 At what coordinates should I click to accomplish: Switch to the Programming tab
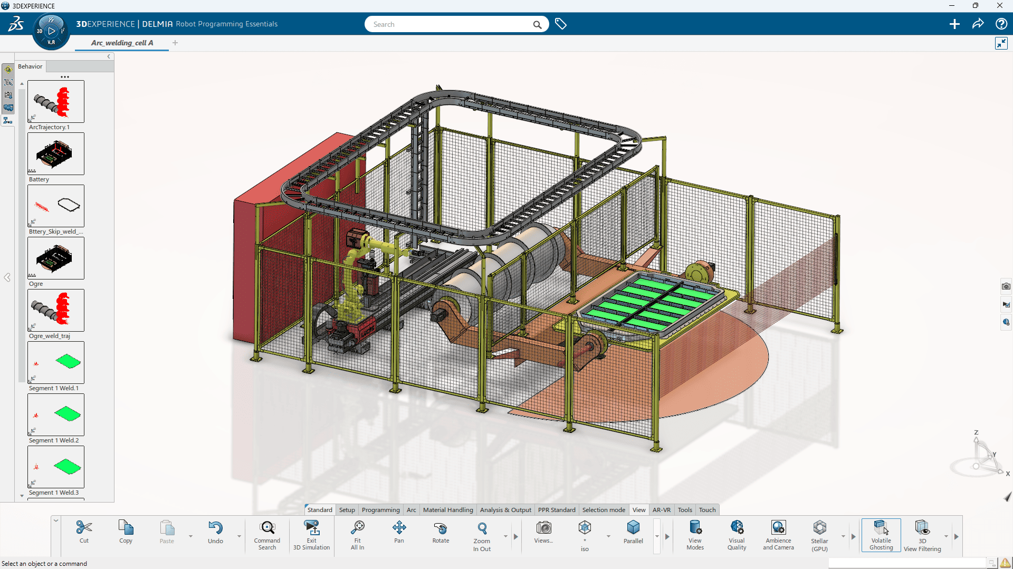[380, 510]
